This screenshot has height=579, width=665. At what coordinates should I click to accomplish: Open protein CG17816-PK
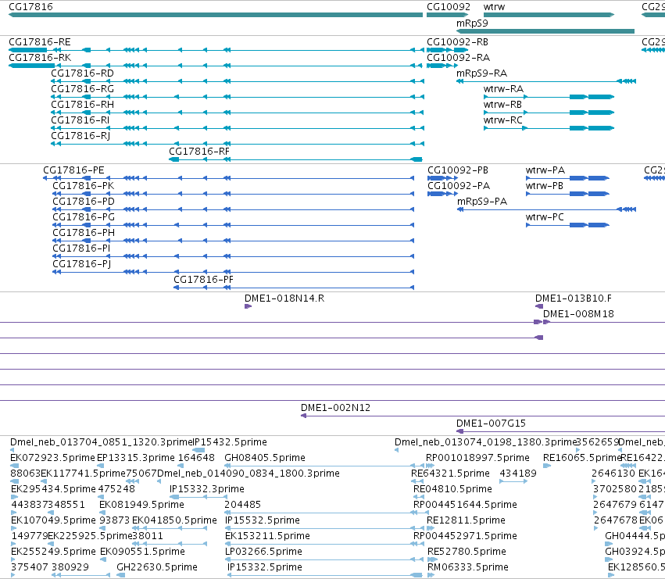(x=84, y=186)
